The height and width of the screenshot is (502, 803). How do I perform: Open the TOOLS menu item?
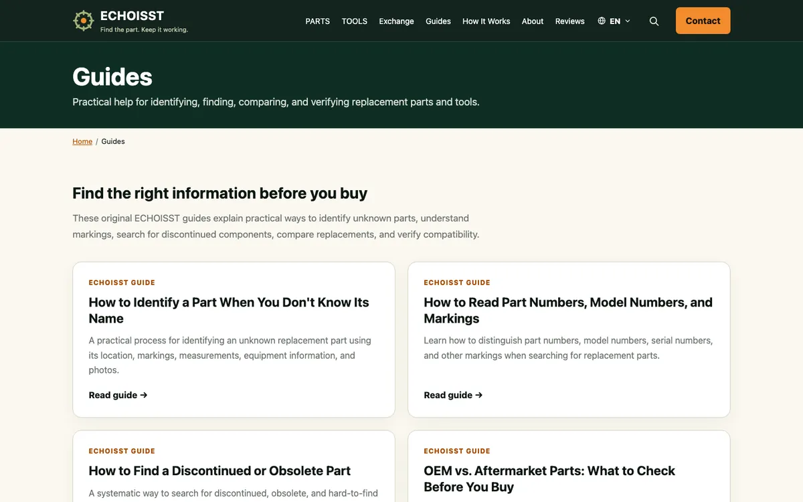354,21
